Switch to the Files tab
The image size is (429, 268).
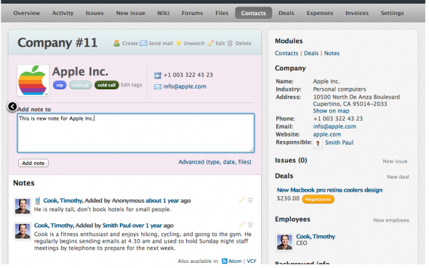pyautogui.click(x=222, y=13)
